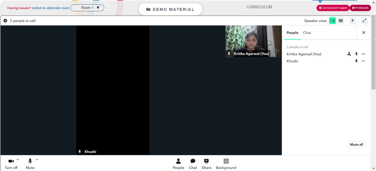Open PS Moments button
The width and height of the screenshot is (376, 171).
coord(360,8)
